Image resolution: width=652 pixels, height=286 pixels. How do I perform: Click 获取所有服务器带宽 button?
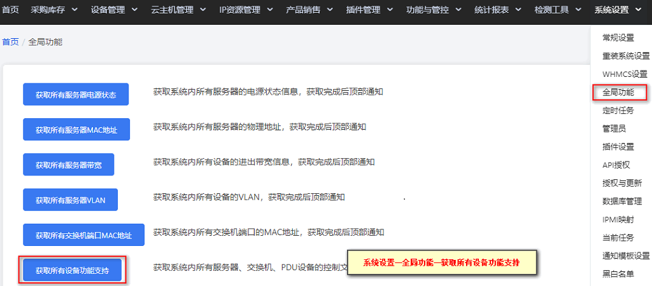pyautogui.click(x=69, y=165)
